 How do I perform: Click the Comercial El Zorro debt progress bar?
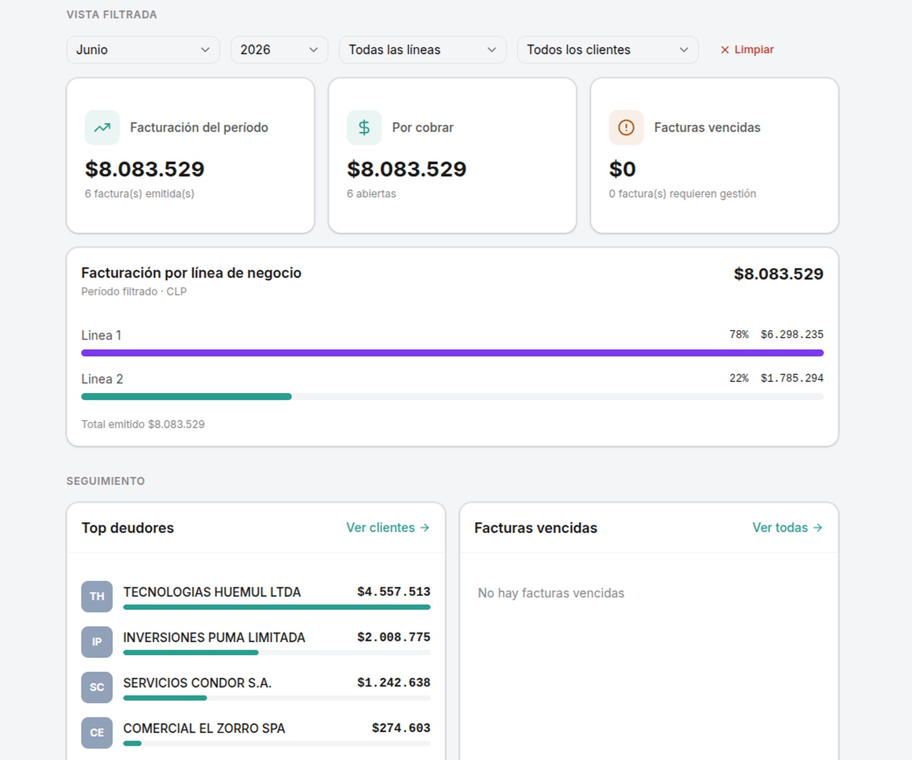pyautogui.click(x=276, y=743)
